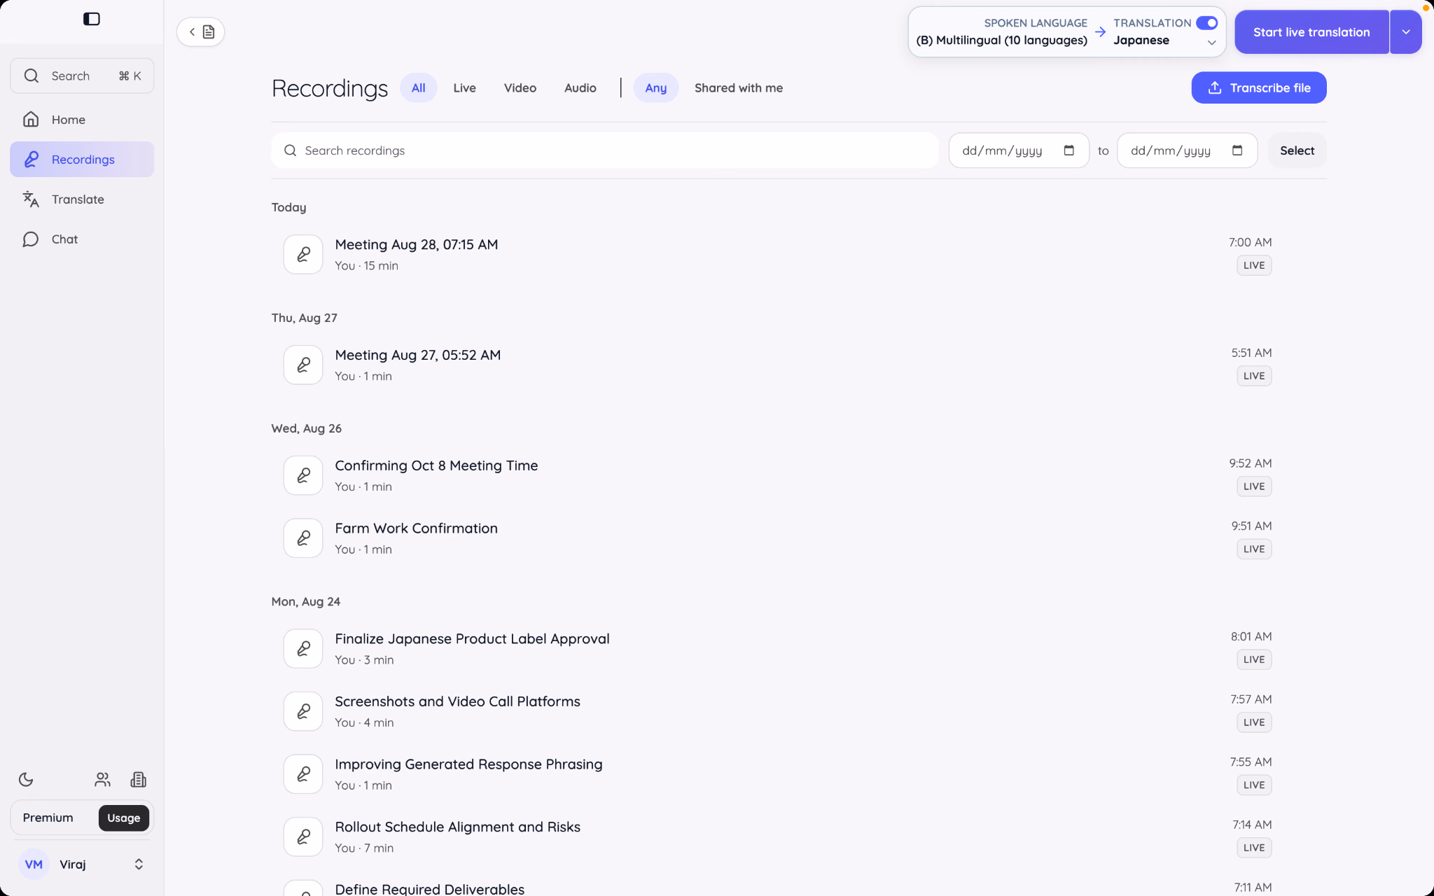
Task: Open Recordings in the sidebar
Action: [x=82, y=160]
